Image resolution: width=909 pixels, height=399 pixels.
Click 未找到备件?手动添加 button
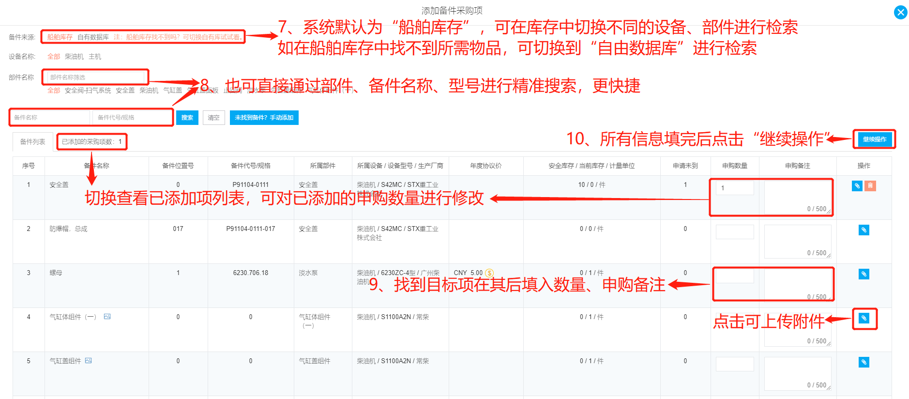[264, 118]
